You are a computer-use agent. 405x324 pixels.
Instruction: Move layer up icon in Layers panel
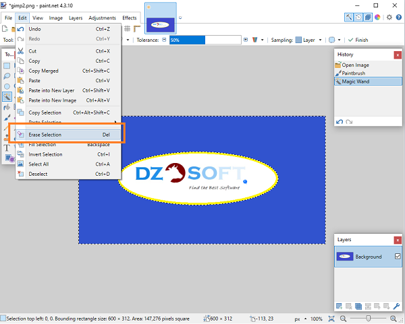377,306
